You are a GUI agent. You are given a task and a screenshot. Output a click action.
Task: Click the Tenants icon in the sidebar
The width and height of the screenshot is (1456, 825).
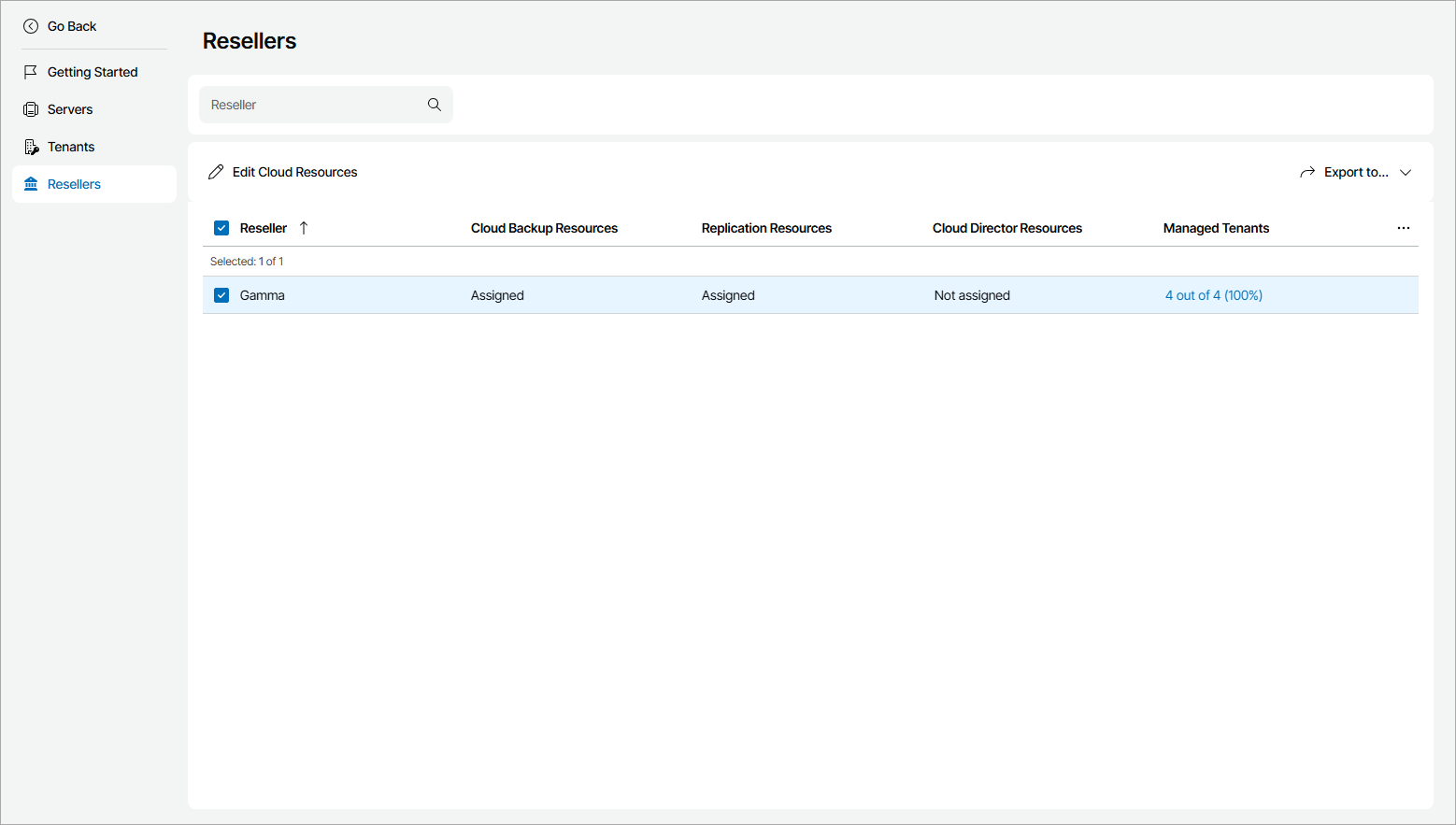[x=31, y=146]
